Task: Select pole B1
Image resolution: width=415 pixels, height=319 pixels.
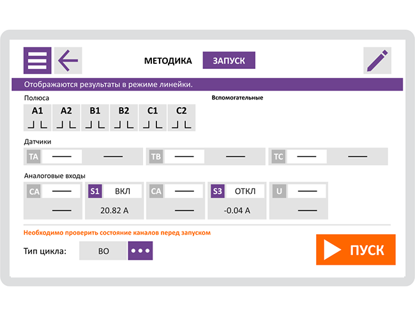Action: click(95, 117)
